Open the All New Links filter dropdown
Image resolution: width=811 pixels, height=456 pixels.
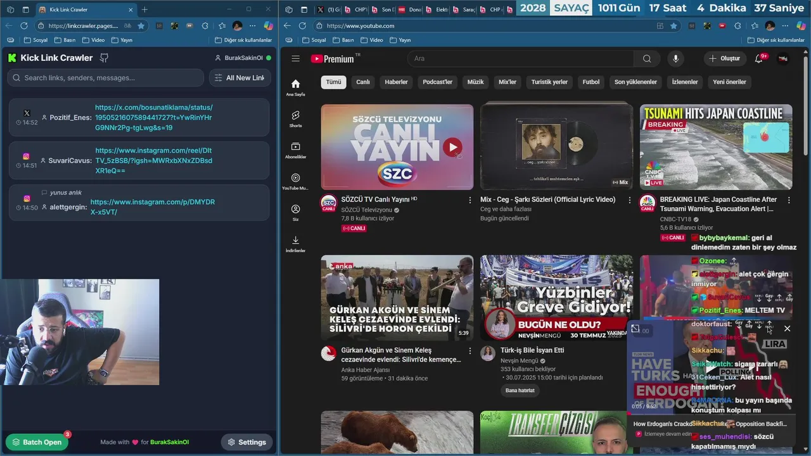tap(239, 78)
